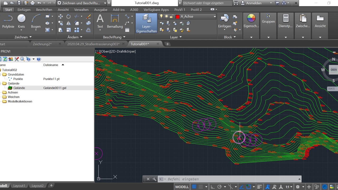Toggle ortho mode in status bar
The height and width of the screenshot is (190, 338).
[213, 187]
